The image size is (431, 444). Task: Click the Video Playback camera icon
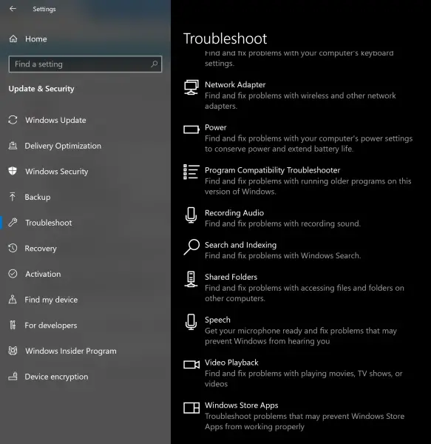click(191, 364)
